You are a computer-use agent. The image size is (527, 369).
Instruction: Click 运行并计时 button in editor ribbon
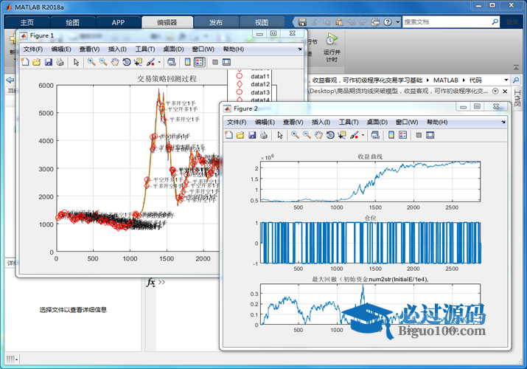332,47
